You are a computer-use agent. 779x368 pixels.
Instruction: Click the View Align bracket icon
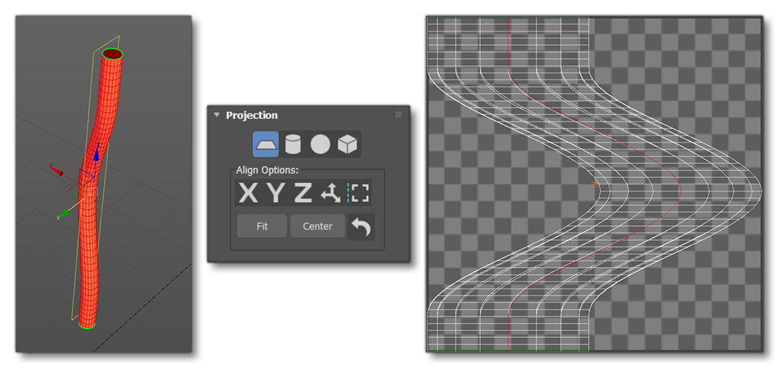[359, 192]
